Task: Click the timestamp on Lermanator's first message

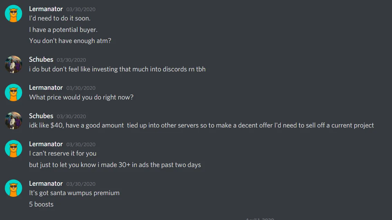Action: coord(81,9)
